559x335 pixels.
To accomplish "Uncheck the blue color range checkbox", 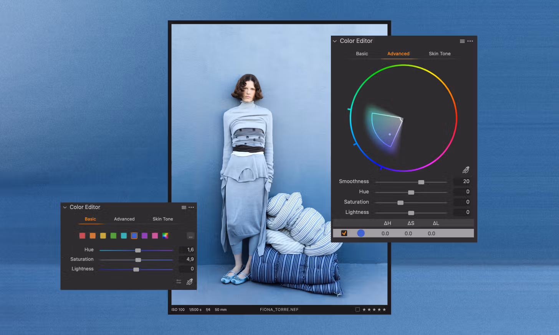I will pos(344,233).
